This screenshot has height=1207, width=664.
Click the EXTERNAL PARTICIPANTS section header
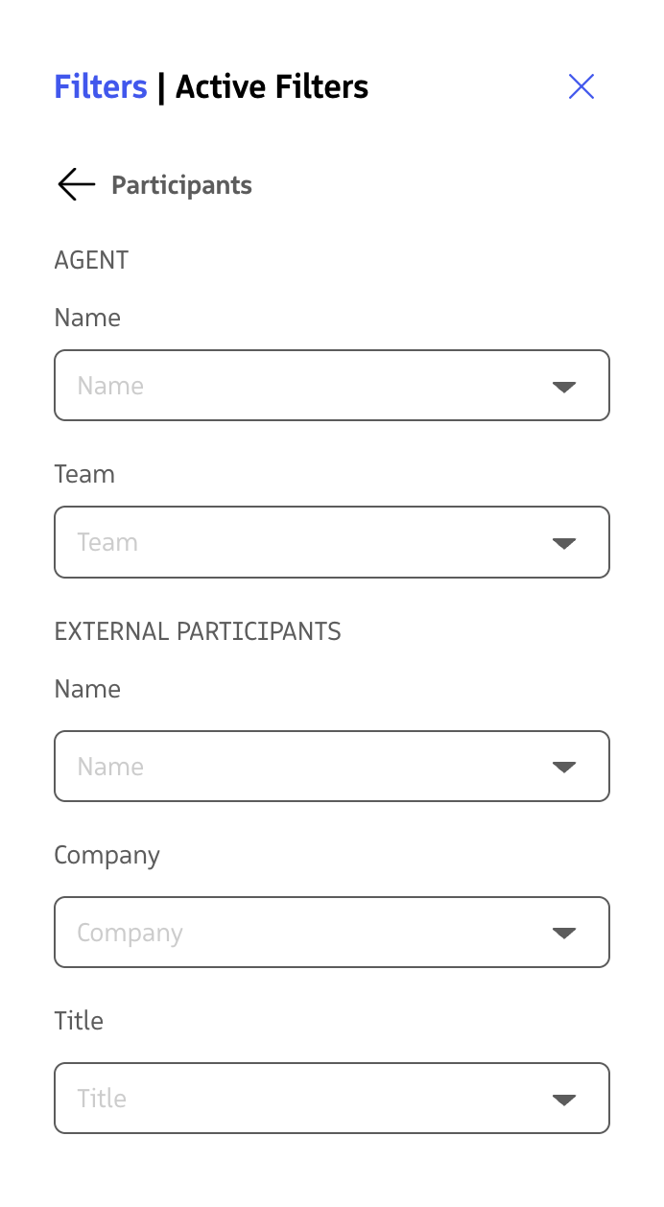coord(198,631)
